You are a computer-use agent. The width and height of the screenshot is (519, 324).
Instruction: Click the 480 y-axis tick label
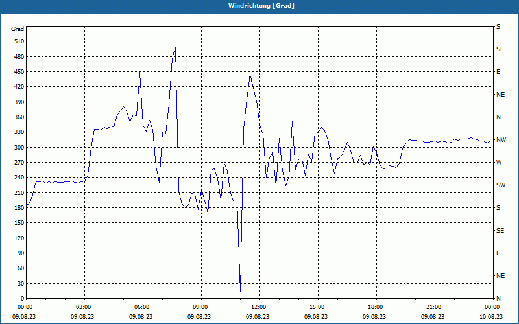[19, 57]
